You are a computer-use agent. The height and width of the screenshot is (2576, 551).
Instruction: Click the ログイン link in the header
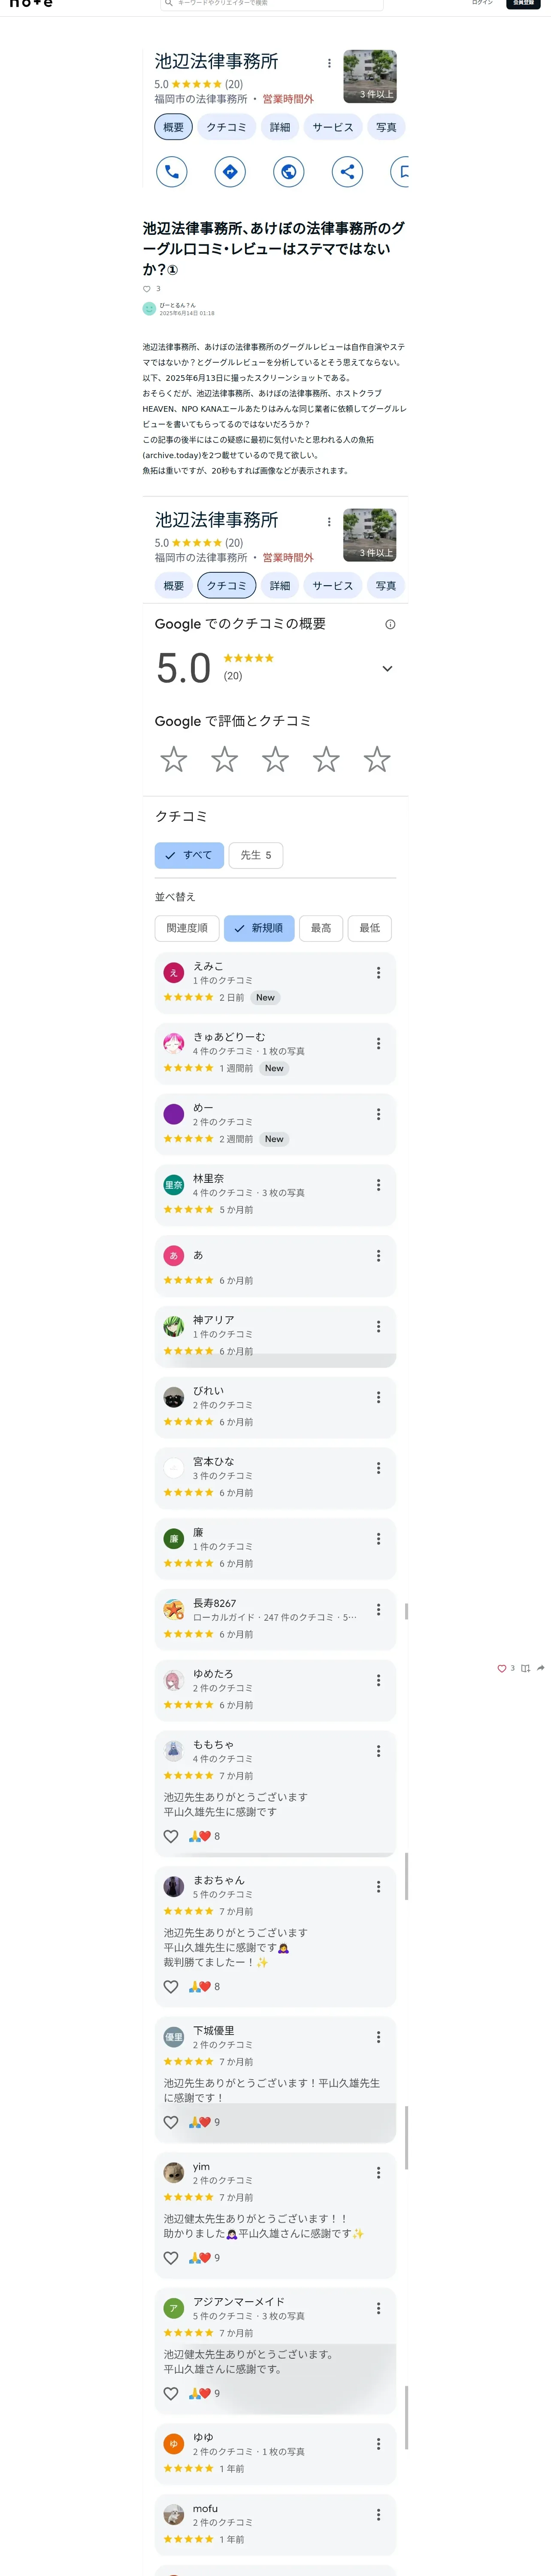(x=482, y=4)
